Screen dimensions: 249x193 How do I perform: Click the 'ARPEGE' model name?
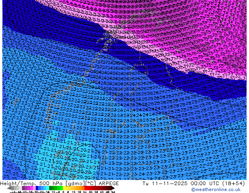tap(109, 184)
